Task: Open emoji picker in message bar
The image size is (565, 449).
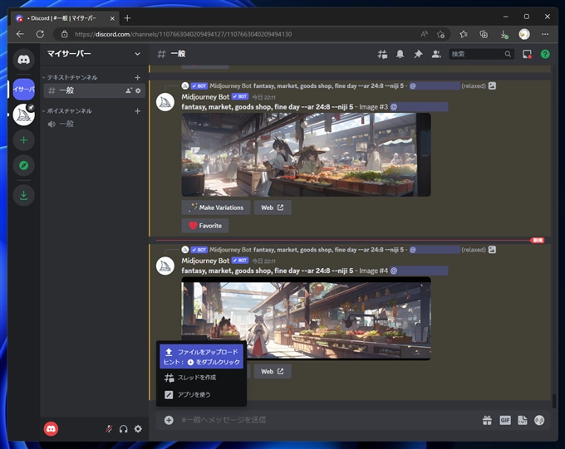Action: pos(539,420)
